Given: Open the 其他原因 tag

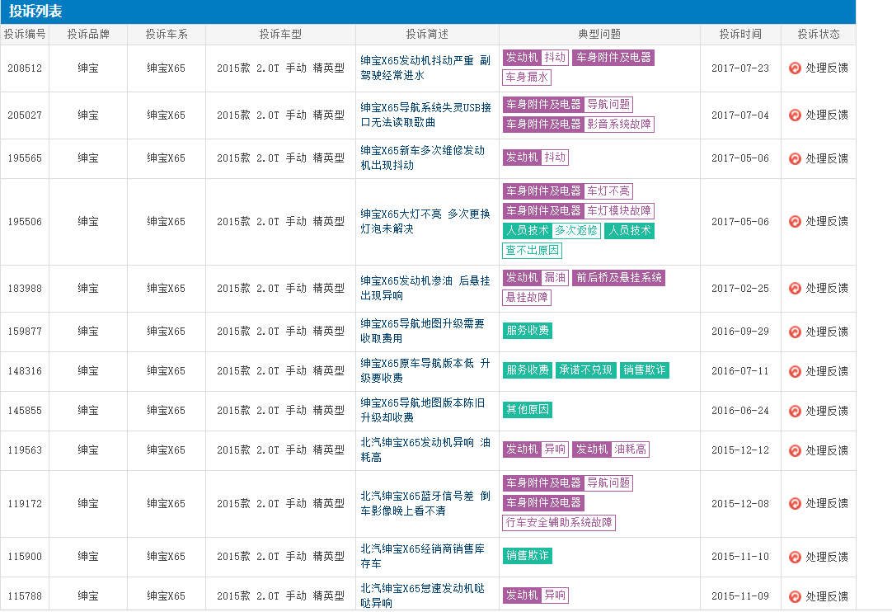Looking at the screenshot, I should pos(528,409).
